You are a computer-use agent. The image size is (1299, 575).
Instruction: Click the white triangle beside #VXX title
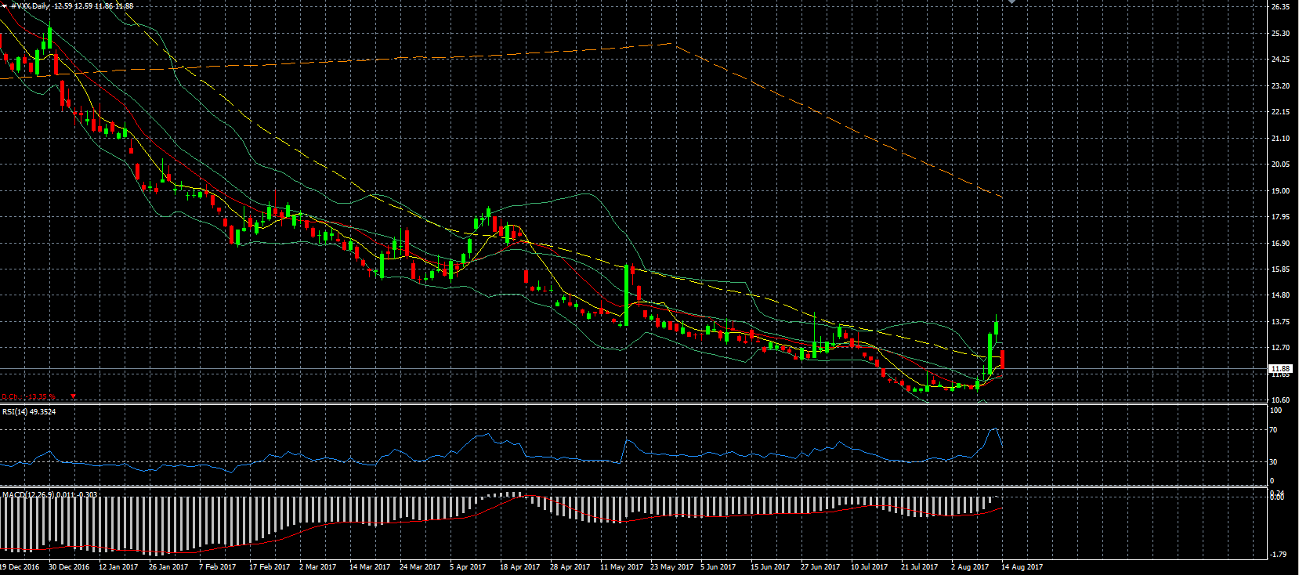pyautogui.click(x=4, y=5)
